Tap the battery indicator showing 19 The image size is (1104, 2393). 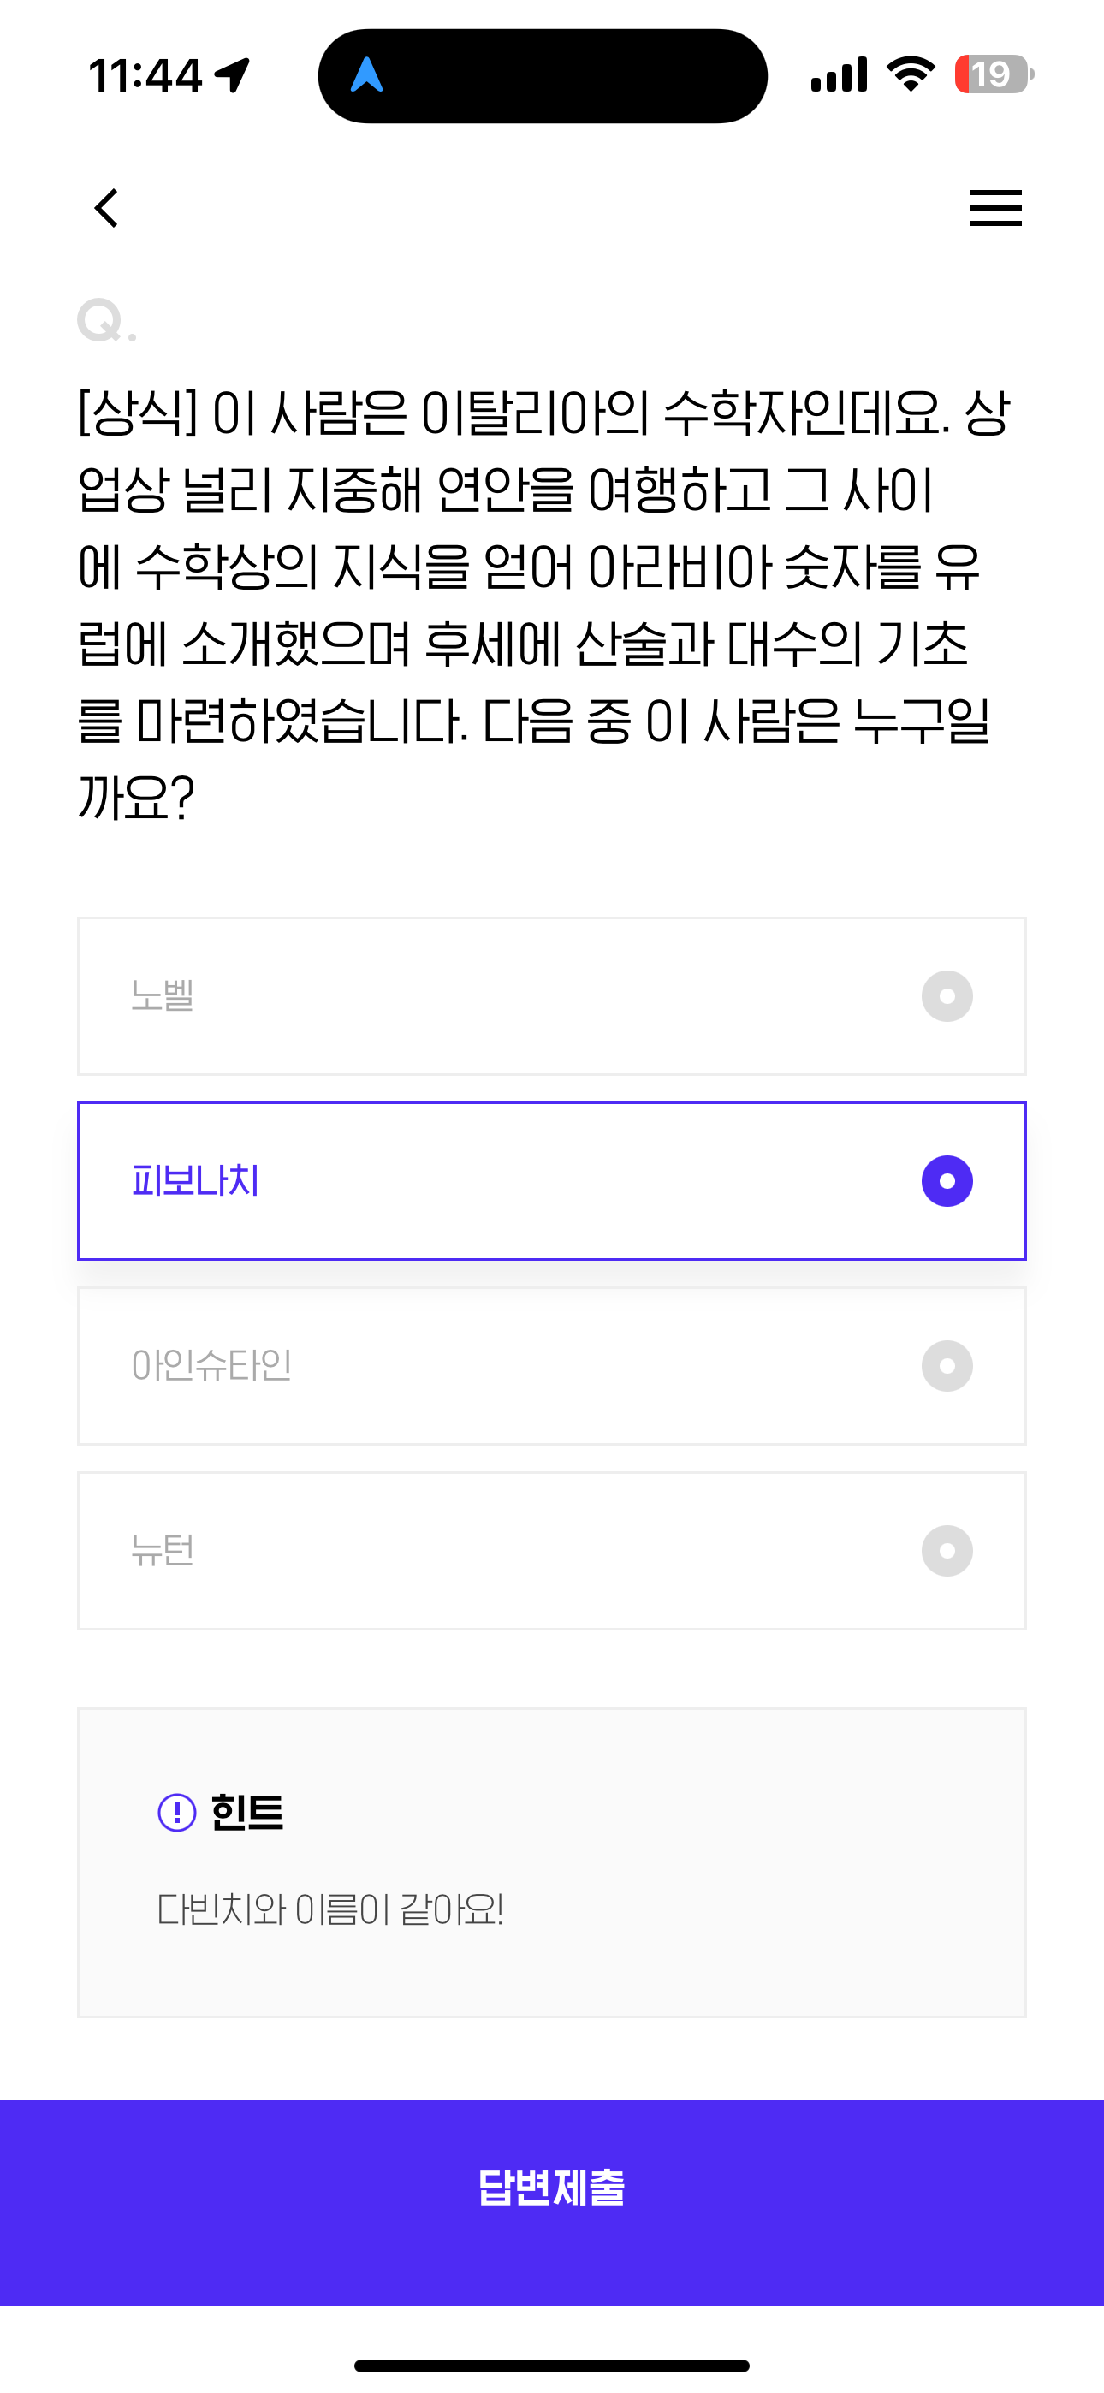tap(994, 74)
